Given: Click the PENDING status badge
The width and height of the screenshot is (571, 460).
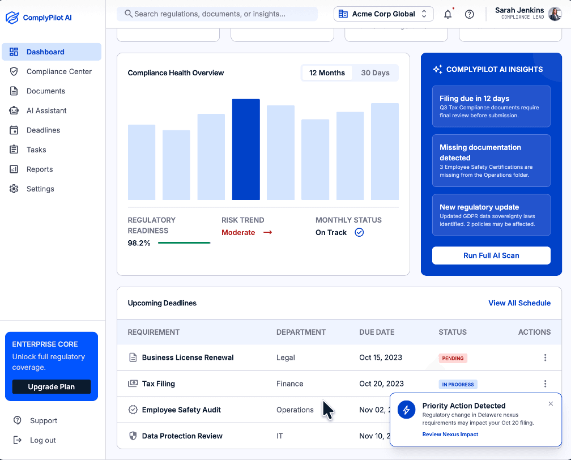Looking at the screenshot, I should [453, 358].
